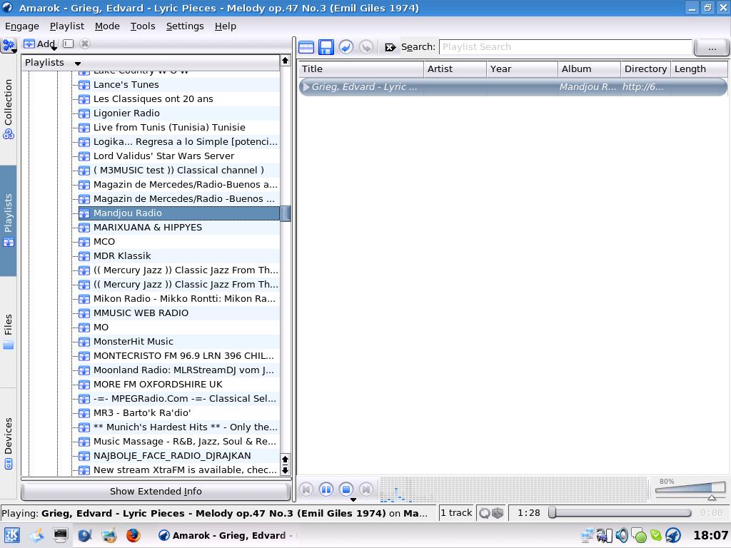This screenshot has height=548, width=731.
Task: Click the "..." button next to search field
Action: point(712,48)
